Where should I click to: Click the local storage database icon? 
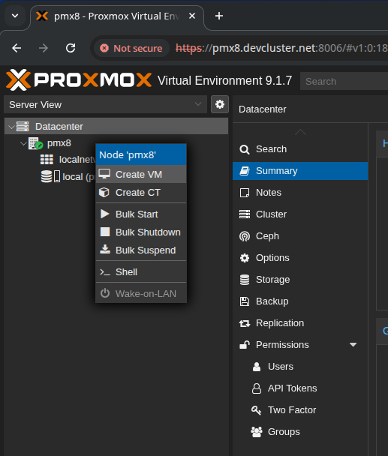[x=47, y=176]
